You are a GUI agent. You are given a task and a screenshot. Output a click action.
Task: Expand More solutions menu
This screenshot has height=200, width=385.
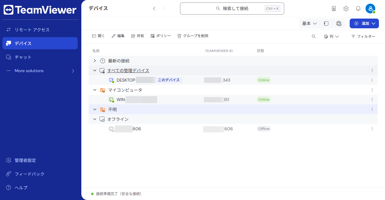click(x=40, y=71)
